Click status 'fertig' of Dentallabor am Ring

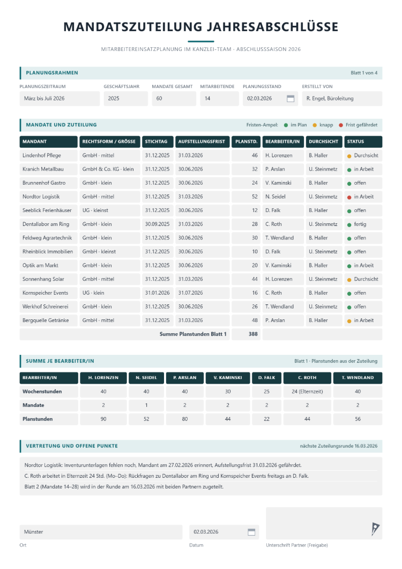pos(363,224)
